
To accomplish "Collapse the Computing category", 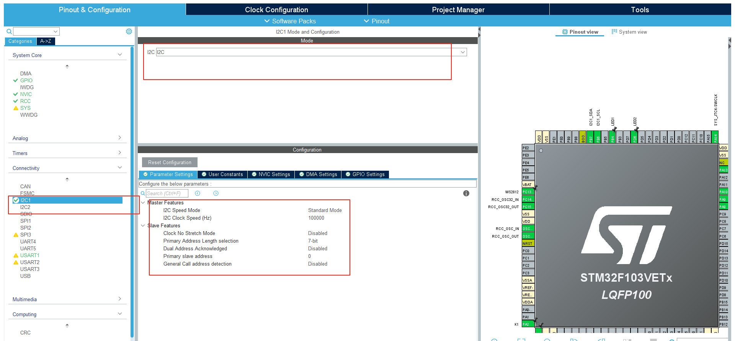I will [x=120, y=314].
